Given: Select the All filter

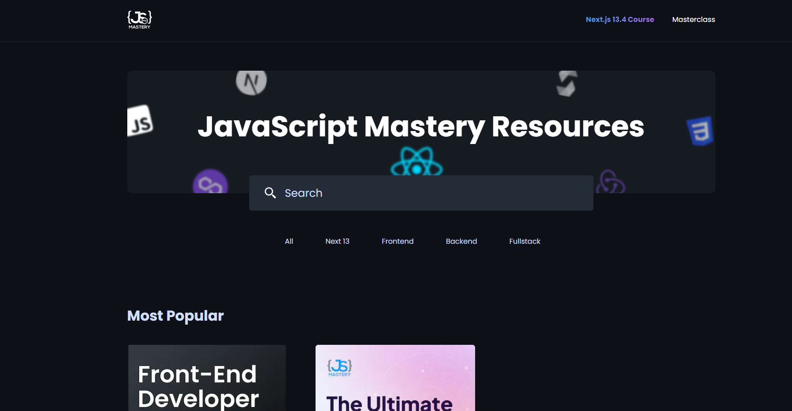Looking at the screenshot, I should tap(289, 241).
